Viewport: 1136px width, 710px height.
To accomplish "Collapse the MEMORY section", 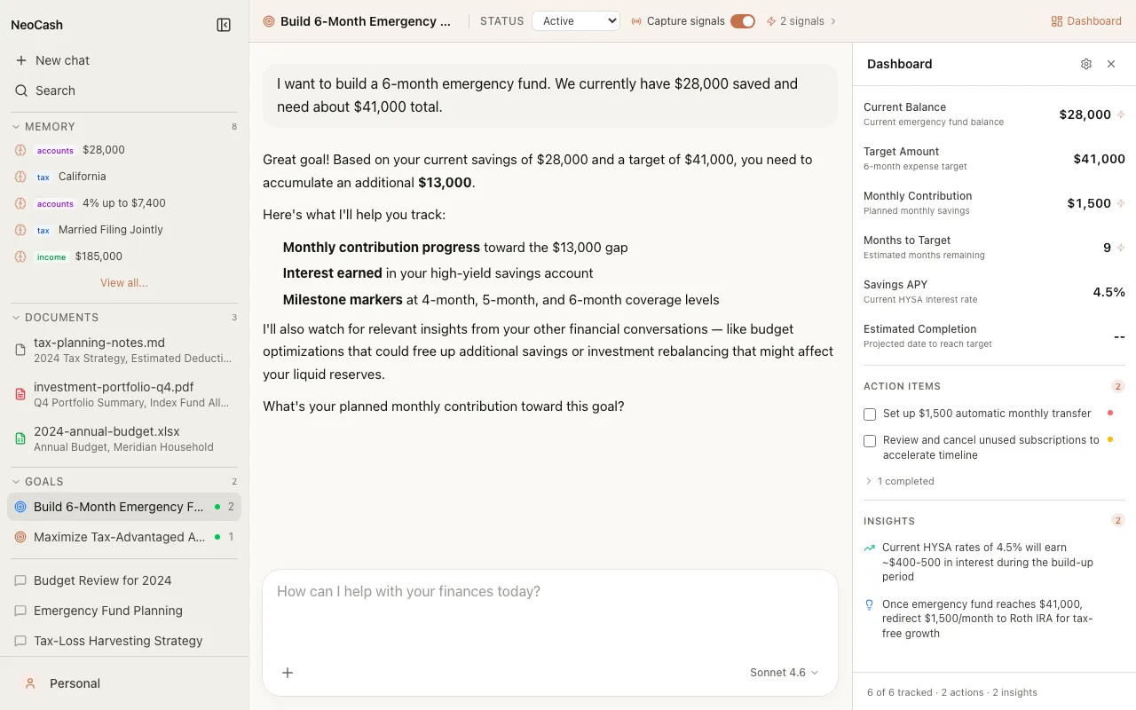I will (x=16, y=127).
